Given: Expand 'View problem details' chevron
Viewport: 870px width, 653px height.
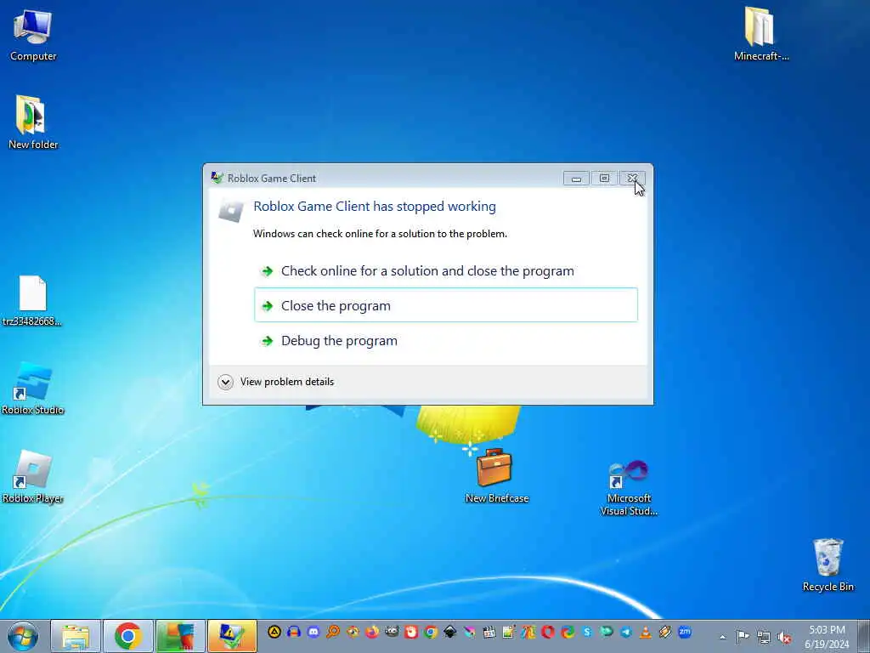Looking at the screenshot, I should [225, 382].
